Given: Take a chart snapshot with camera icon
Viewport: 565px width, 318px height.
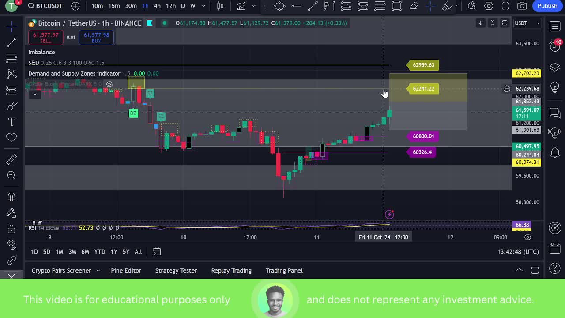Looking at the screenshot, I should 522,6.
